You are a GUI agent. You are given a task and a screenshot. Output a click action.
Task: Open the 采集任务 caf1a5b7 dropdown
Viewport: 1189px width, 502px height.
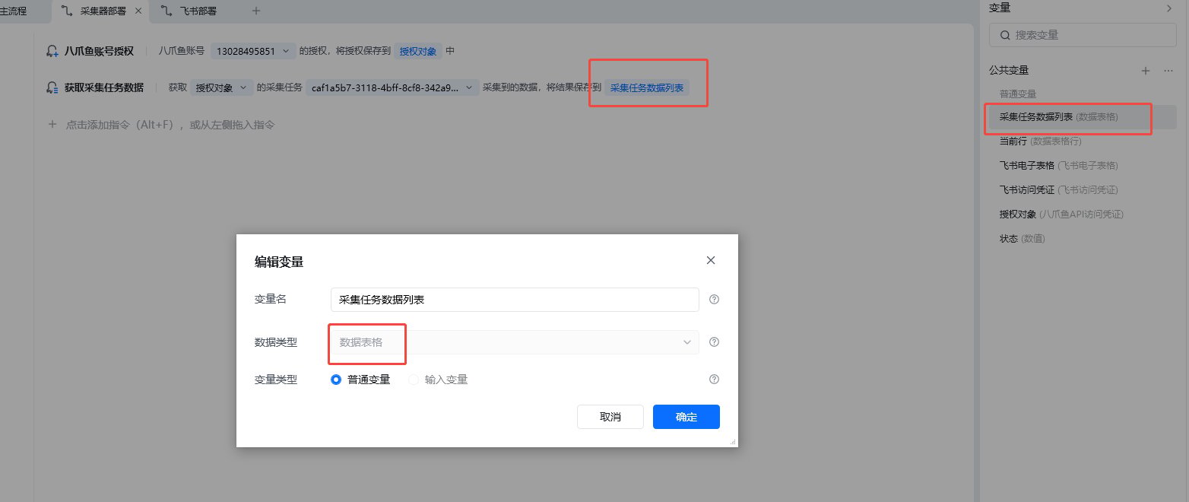[392, 87]
